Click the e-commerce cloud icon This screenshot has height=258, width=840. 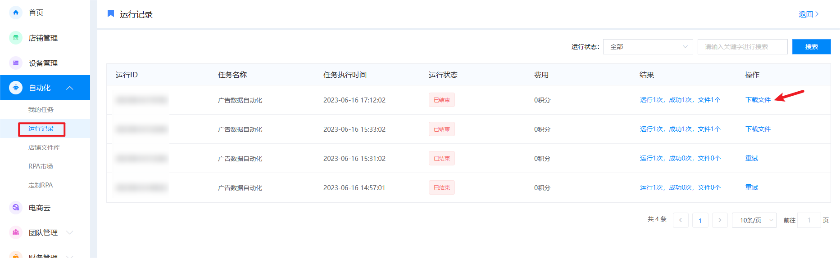[16, 208]
